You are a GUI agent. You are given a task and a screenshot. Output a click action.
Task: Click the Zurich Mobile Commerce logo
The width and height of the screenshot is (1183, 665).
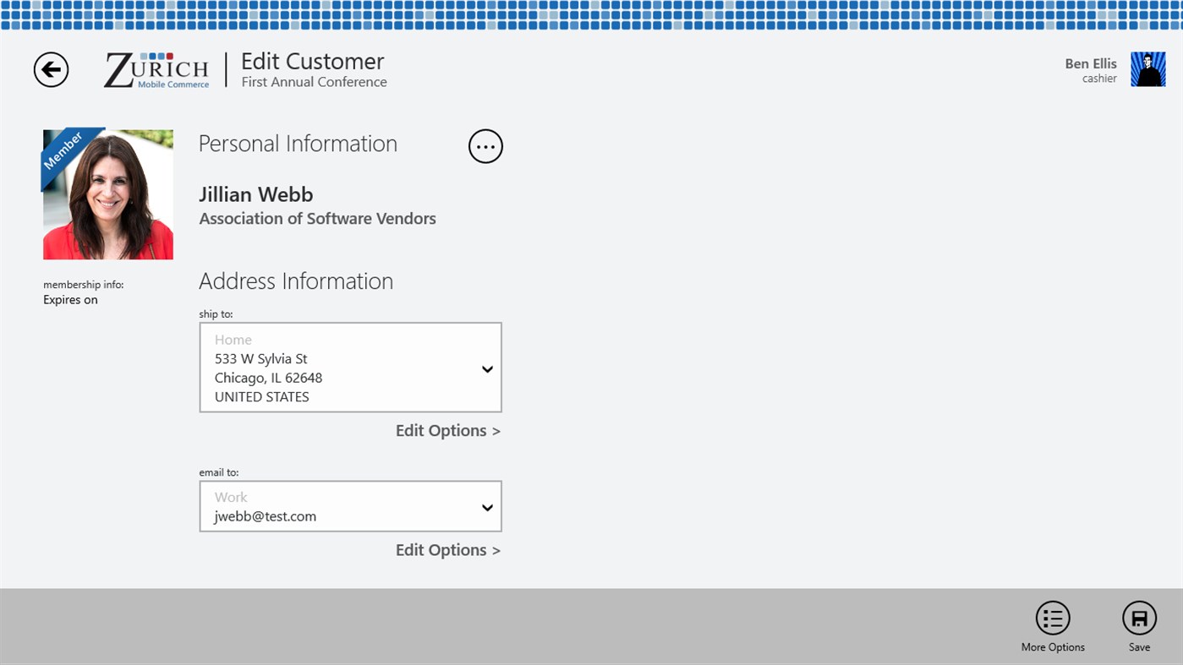(156, 70)
